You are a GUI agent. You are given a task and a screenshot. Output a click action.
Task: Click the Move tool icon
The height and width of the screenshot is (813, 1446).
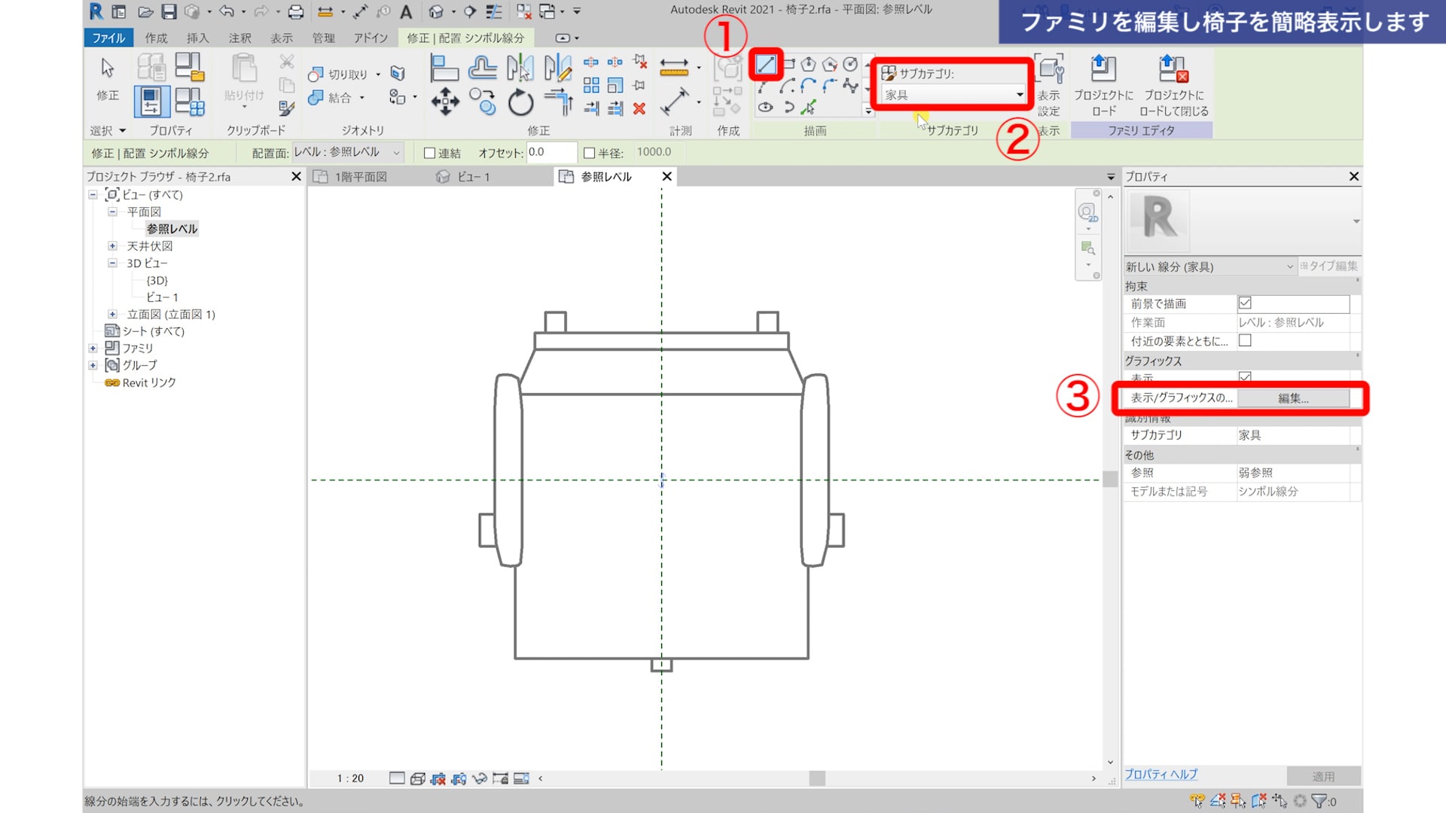[444, 102]
